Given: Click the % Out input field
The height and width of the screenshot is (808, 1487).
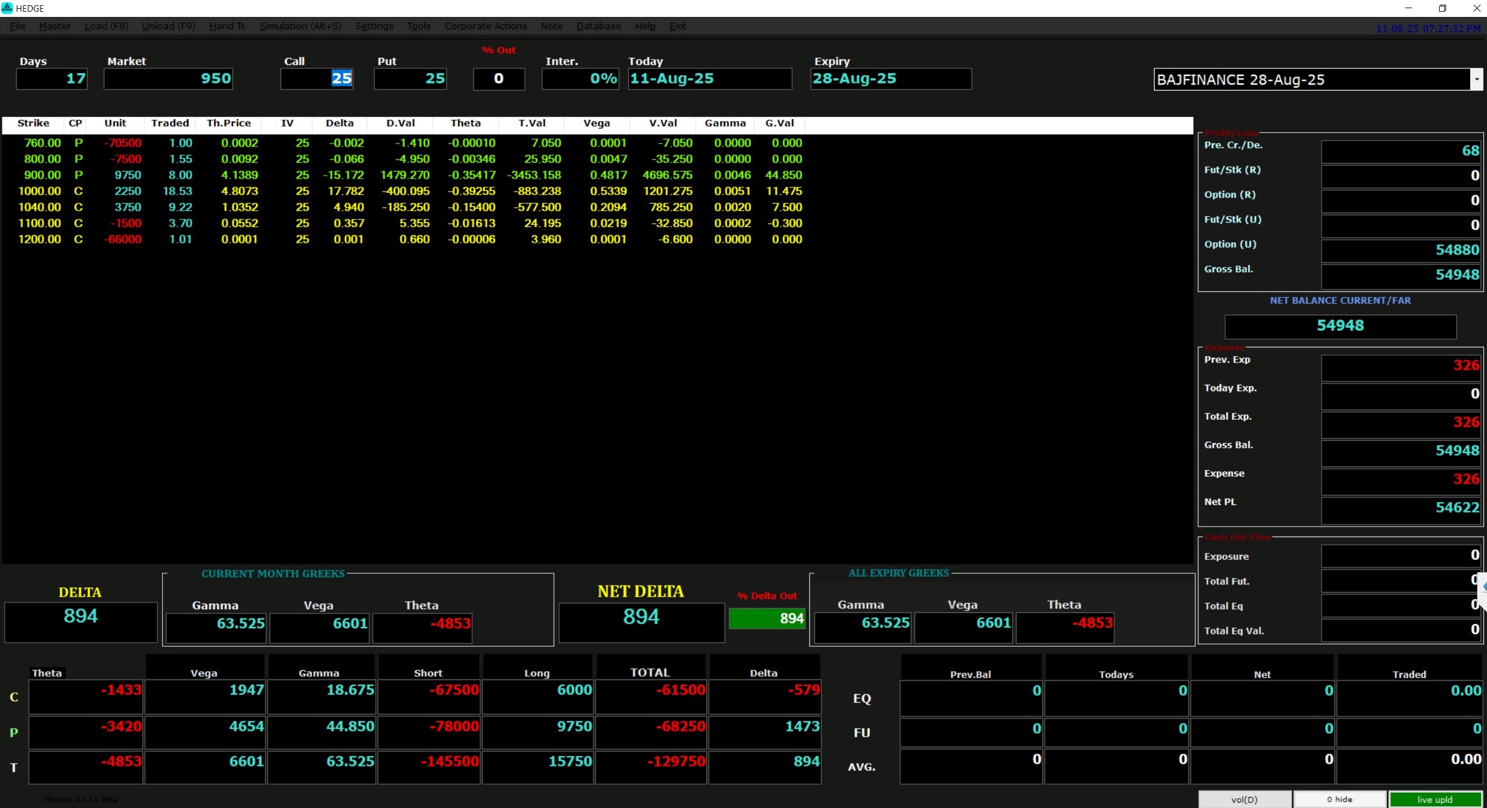Looking at the screenshot, I should point(499,79).
